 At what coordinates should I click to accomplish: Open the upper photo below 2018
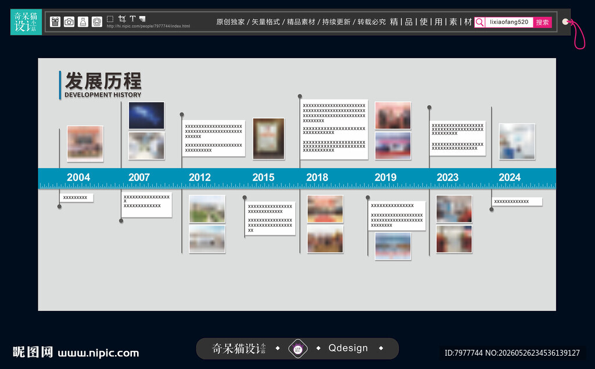pos(325,209)
